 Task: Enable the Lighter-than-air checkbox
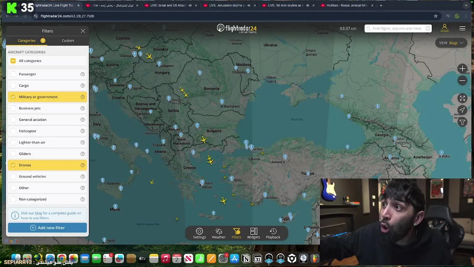pos(13,142)
